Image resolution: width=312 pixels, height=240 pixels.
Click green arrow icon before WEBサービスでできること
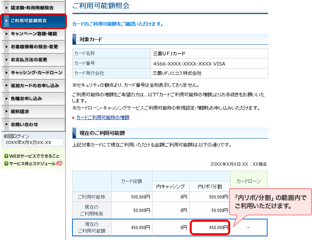point(6,156)
